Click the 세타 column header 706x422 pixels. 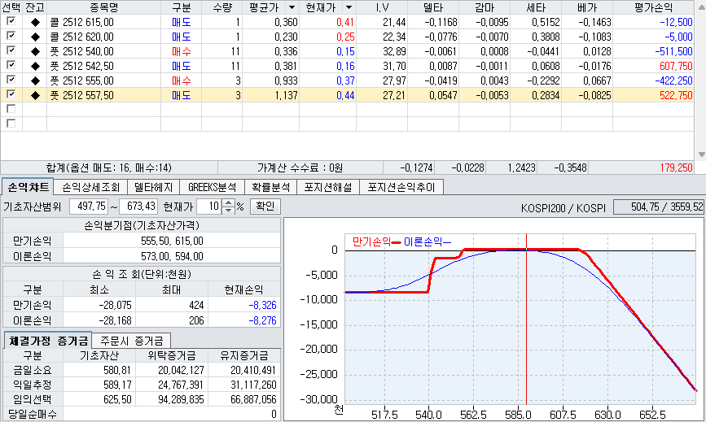point(536,7)
